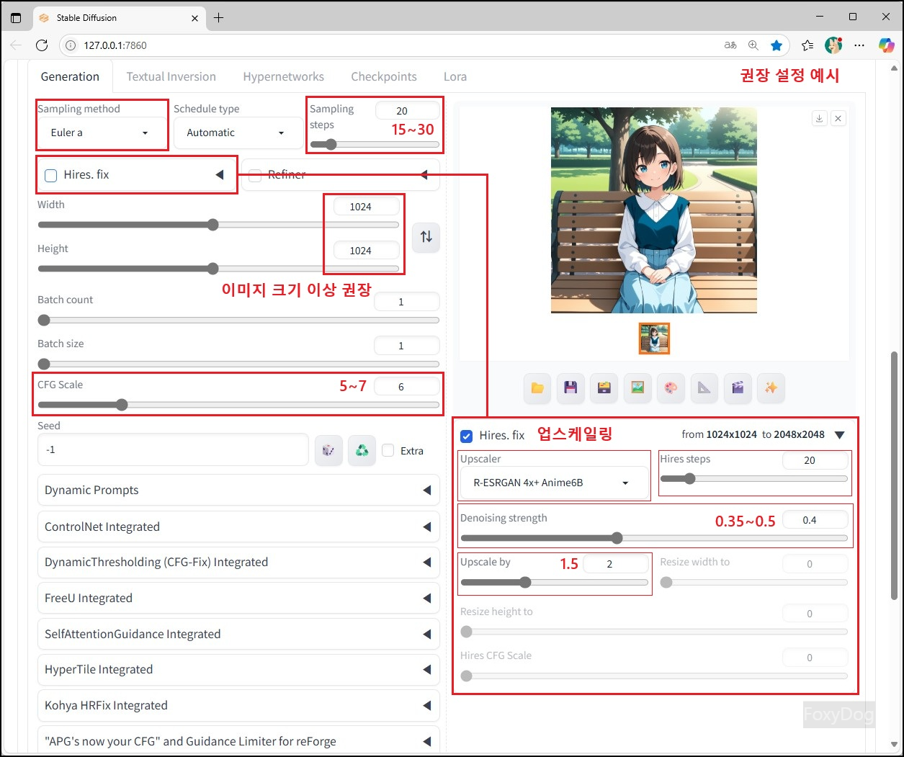
Task: Open browser zoom magnifier icon
Action: pyautogui.click(x=753, y=45)
